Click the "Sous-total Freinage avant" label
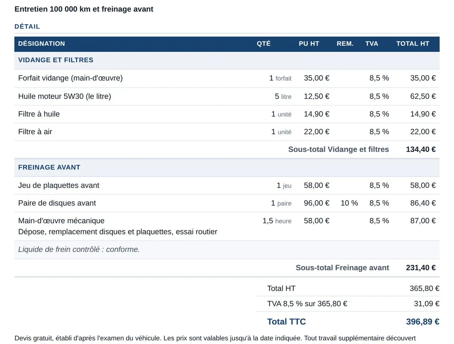 [x=342, y=268]
